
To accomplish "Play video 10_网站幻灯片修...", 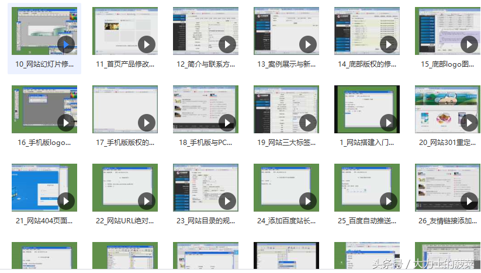I will point(66,44).
